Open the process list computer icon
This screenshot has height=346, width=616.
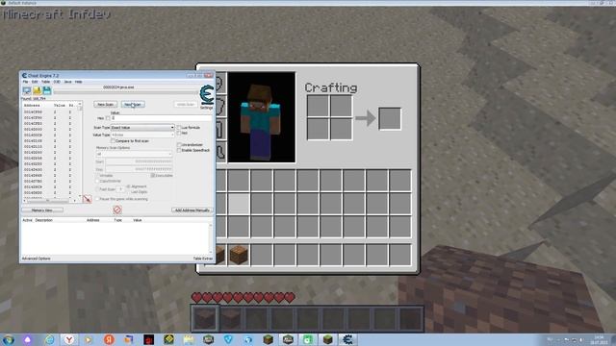[x=27, y=91]
